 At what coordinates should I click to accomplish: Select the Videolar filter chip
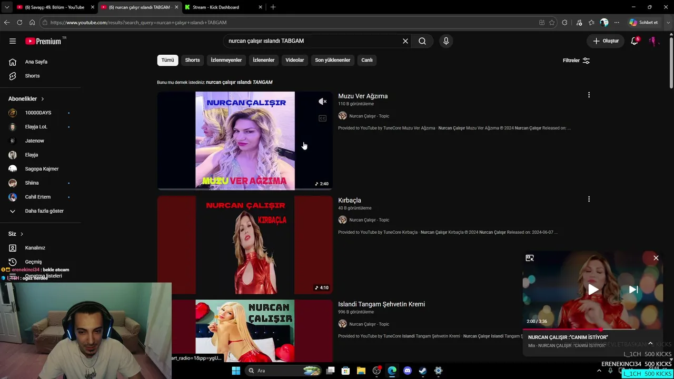[x=295, y=60]
